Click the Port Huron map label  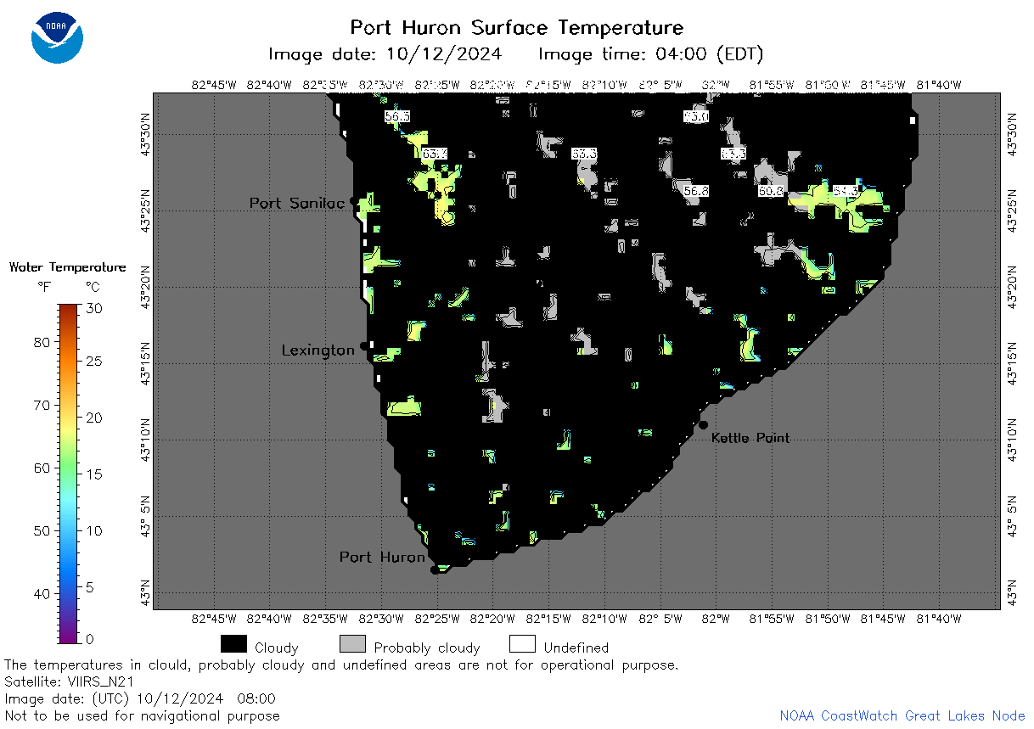coord(382,558)
